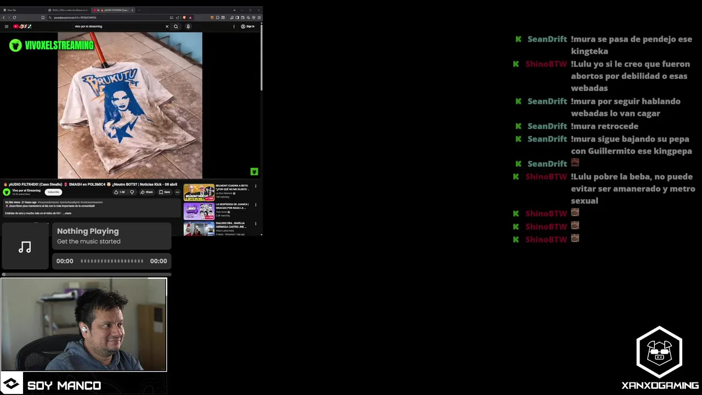This screenshot has height=395, width=702.
Task: Click the browser address bar URL
Action: [x=75, y=18]
